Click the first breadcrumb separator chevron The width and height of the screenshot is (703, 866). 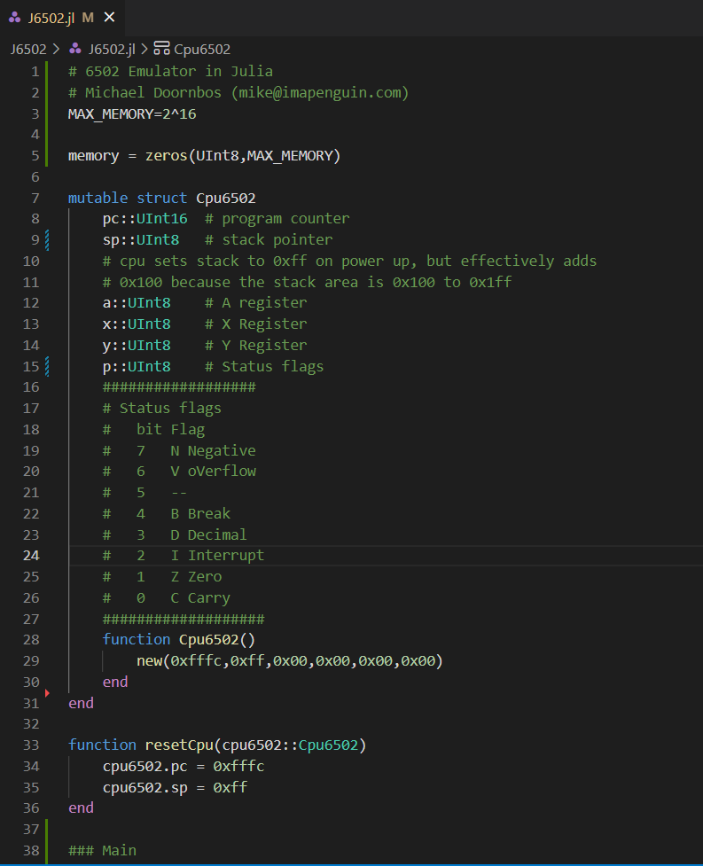55,49
